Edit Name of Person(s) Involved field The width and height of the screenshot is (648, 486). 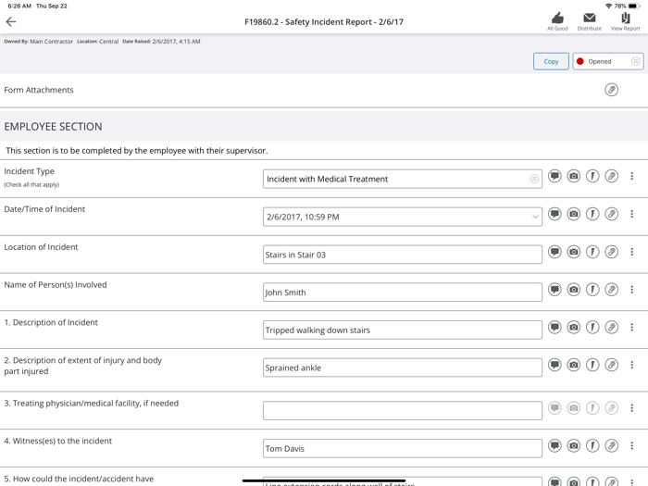tap(402, 293)
